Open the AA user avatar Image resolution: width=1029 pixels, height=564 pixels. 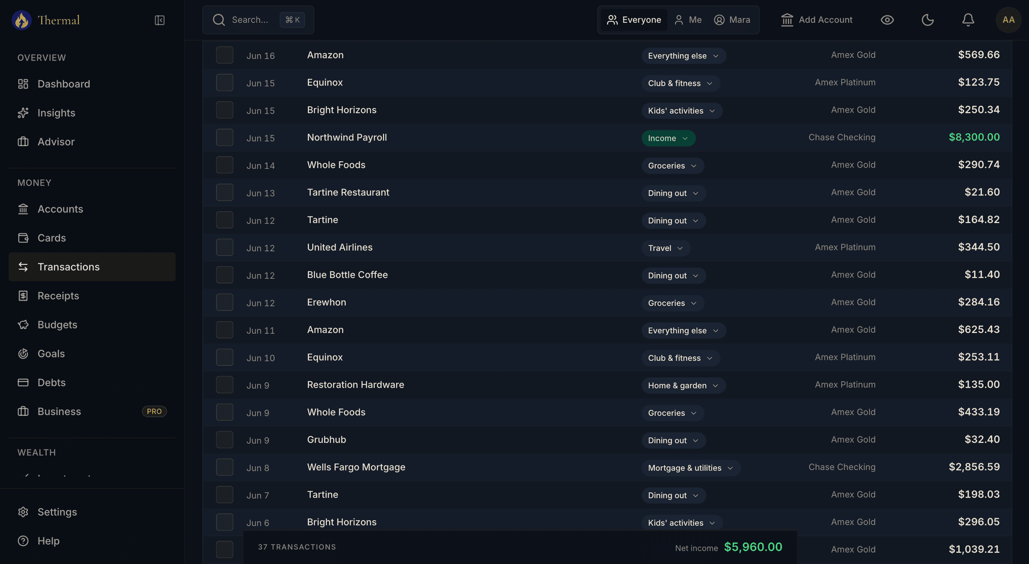tap(1008, 20)
